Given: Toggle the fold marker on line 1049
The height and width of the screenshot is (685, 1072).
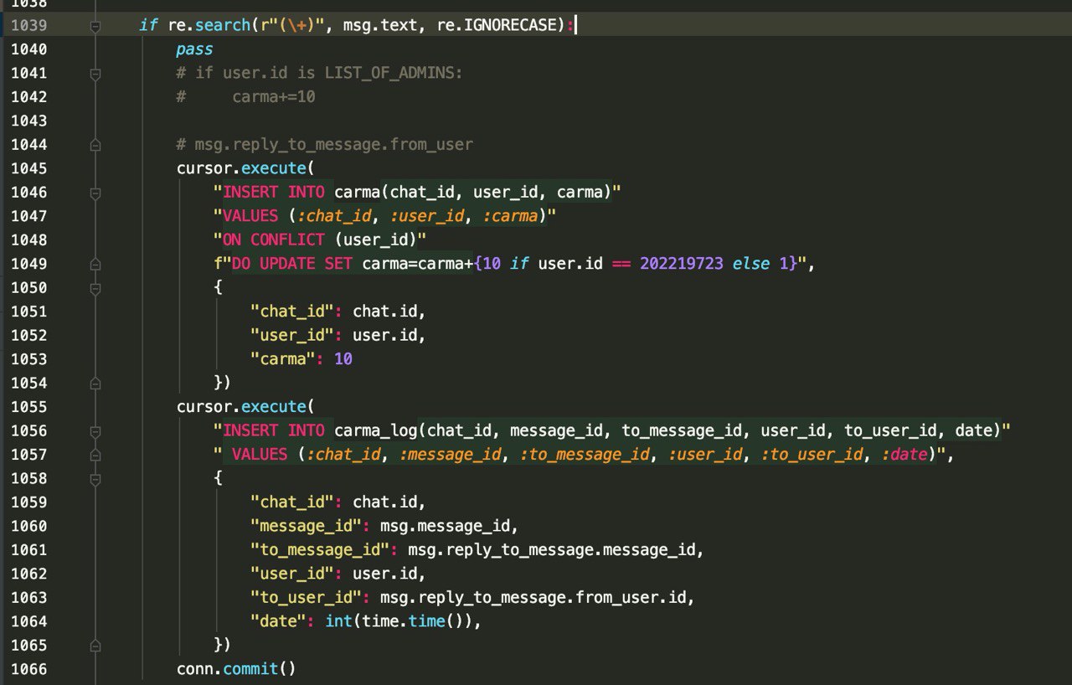Looking at the screenshot, I should pyautogui.click(x=95, y=264).
